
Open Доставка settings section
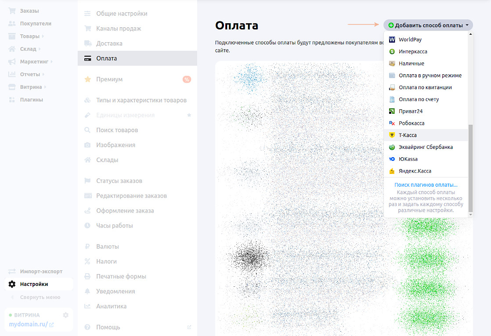109,43
